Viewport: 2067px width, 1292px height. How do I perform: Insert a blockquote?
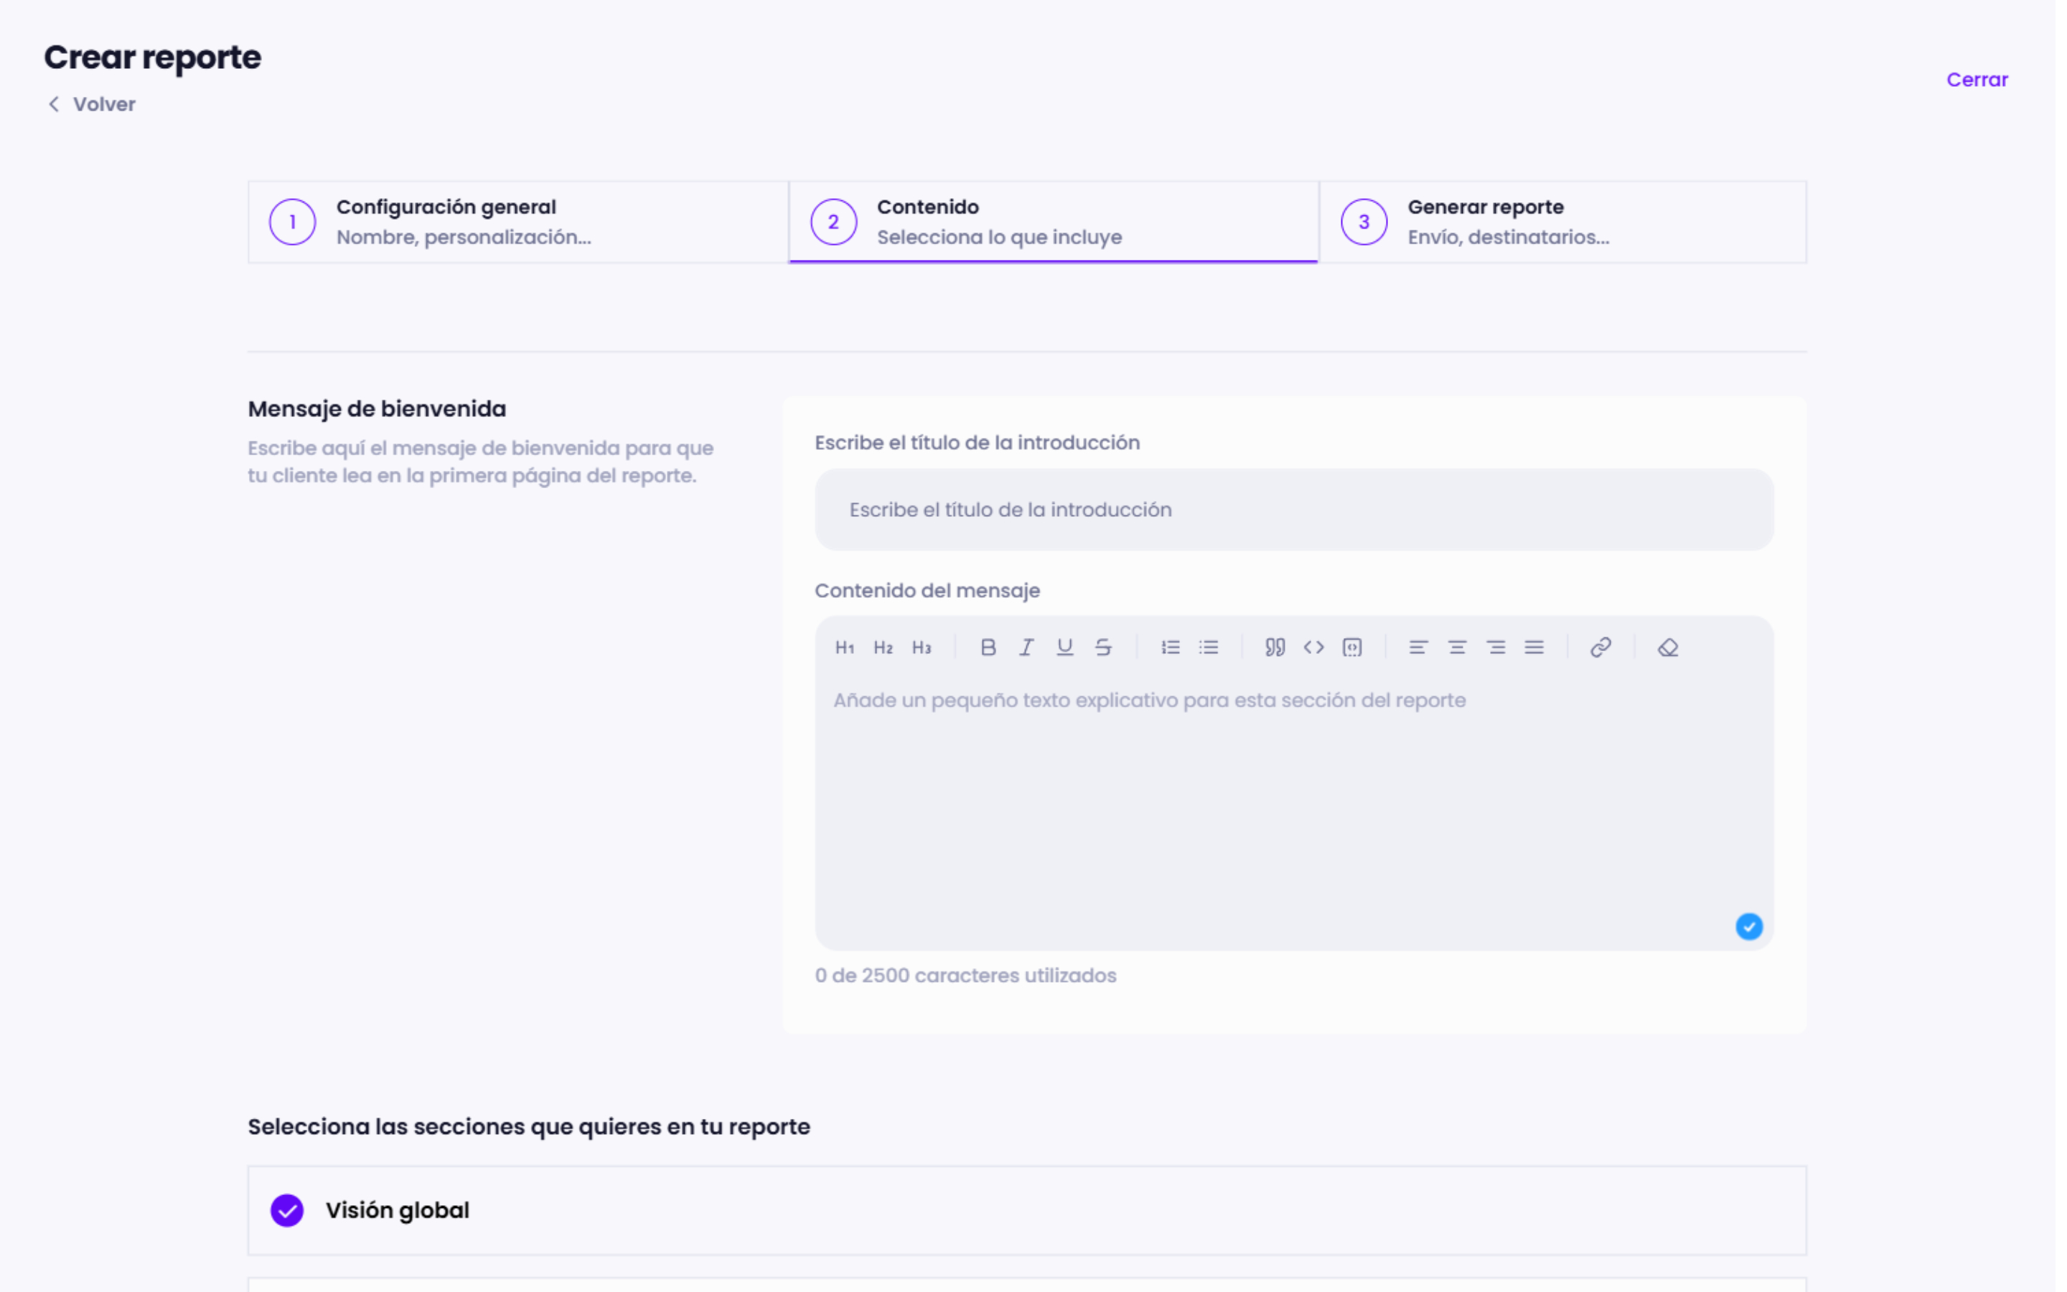point(1275,647)
